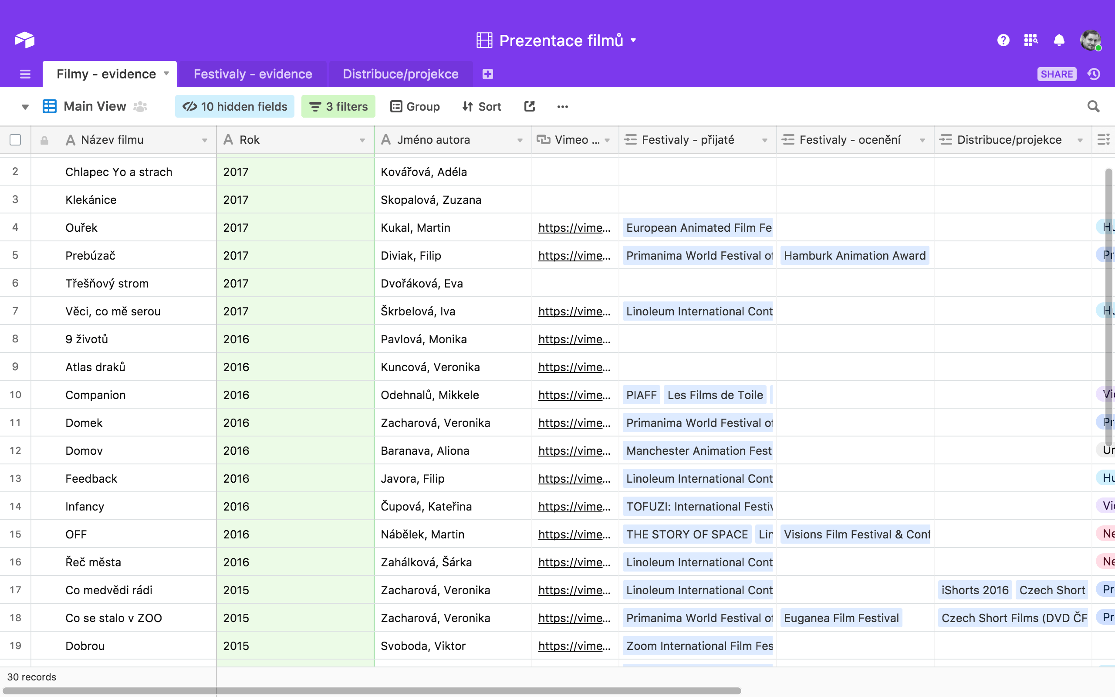Click the SHARE button
Image resolution: width=1115 pixels, height=697 pixels.
(1056, 74)
